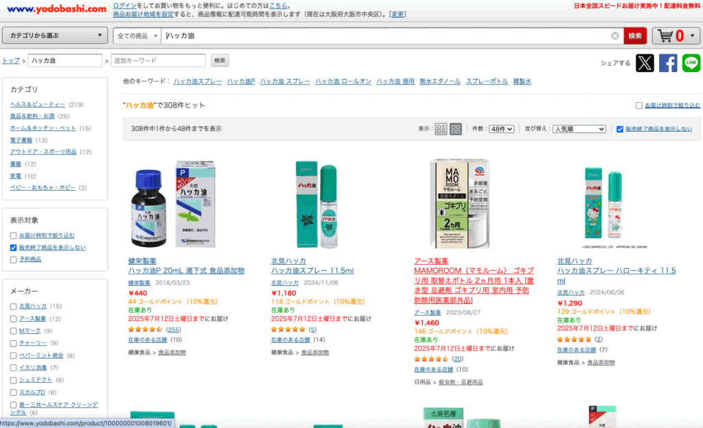
Task: Open the ハッカ油P 20mL product thumbnail
Action: pos(173,204)
